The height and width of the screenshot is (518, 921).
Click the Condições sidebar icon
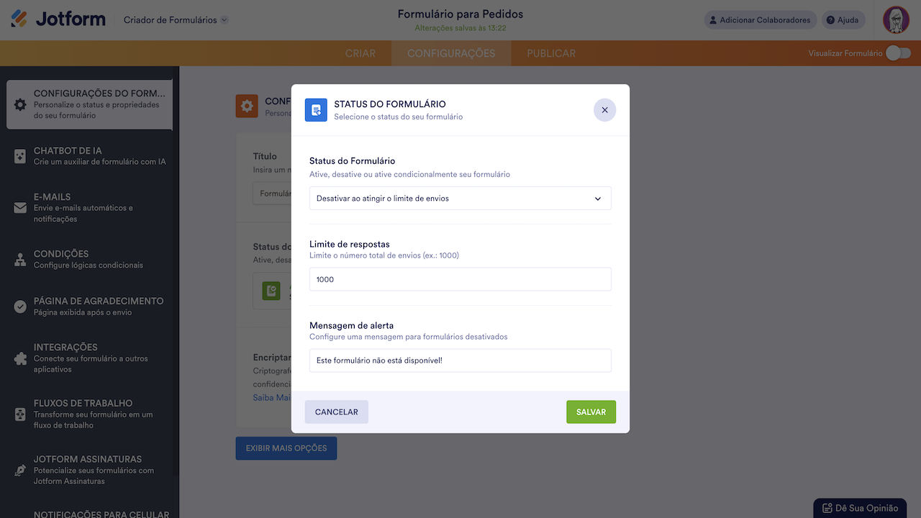20,260
